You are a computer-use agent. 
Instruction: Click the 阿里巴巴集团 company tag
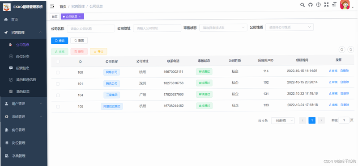[112, 106]
